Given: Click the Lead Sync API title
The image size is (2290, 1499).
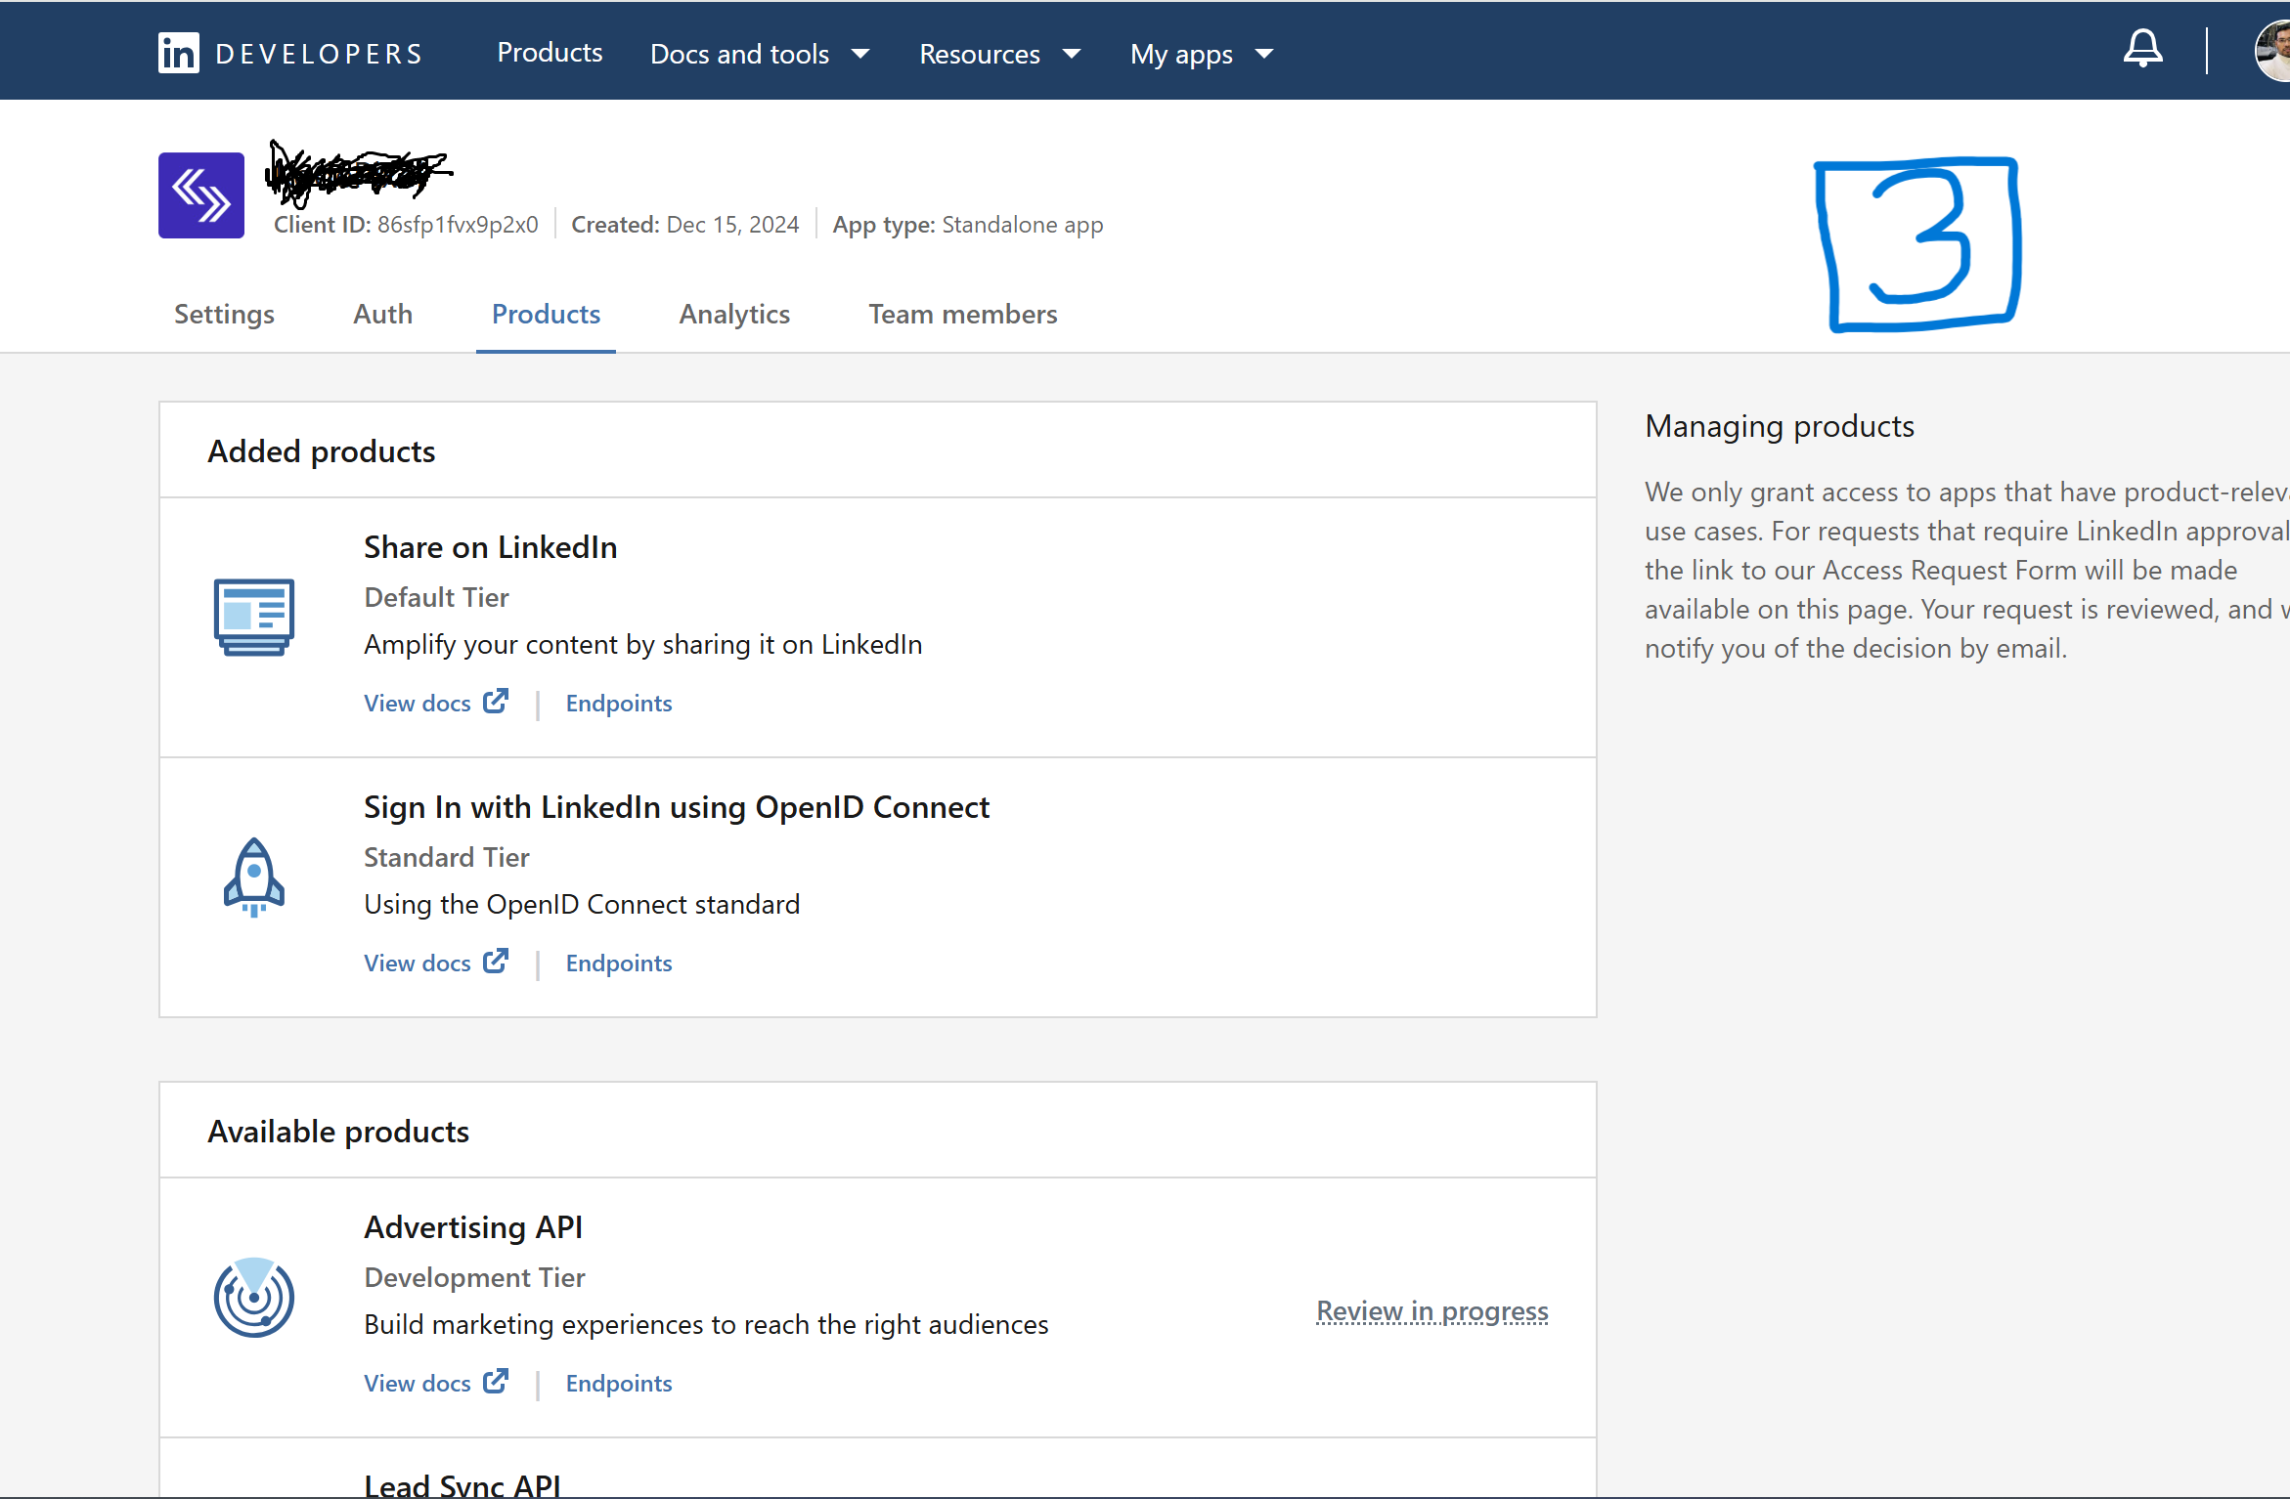Looking at the screenshot, I should [x=462, y=1484].
